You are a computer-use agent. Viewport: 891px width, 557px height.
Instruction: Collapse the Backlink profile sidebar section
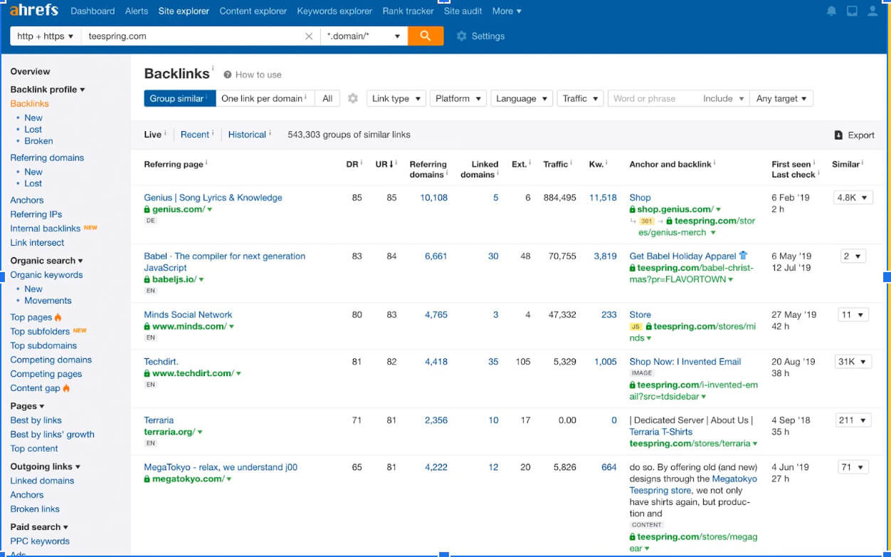pos(48,89)
